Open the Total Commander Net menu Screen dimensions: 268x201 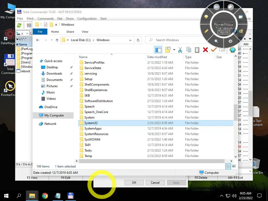tap(60, 19)
